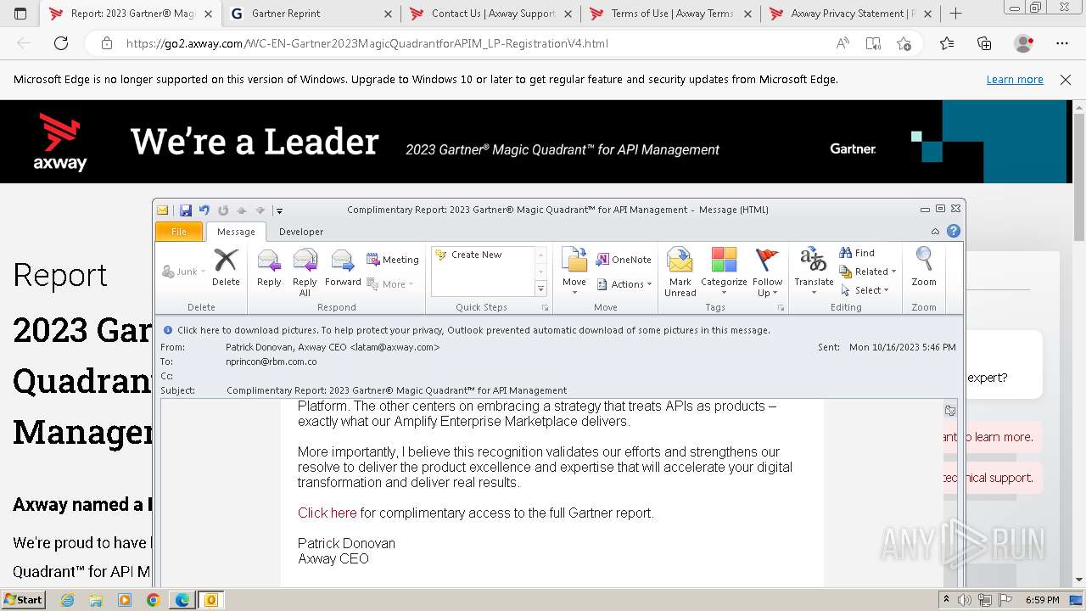Open the File tab in Outlook

[x=179, y=232]
